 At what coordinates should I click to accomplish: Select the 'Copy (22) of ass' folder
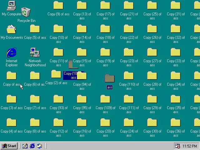(129, 29)
